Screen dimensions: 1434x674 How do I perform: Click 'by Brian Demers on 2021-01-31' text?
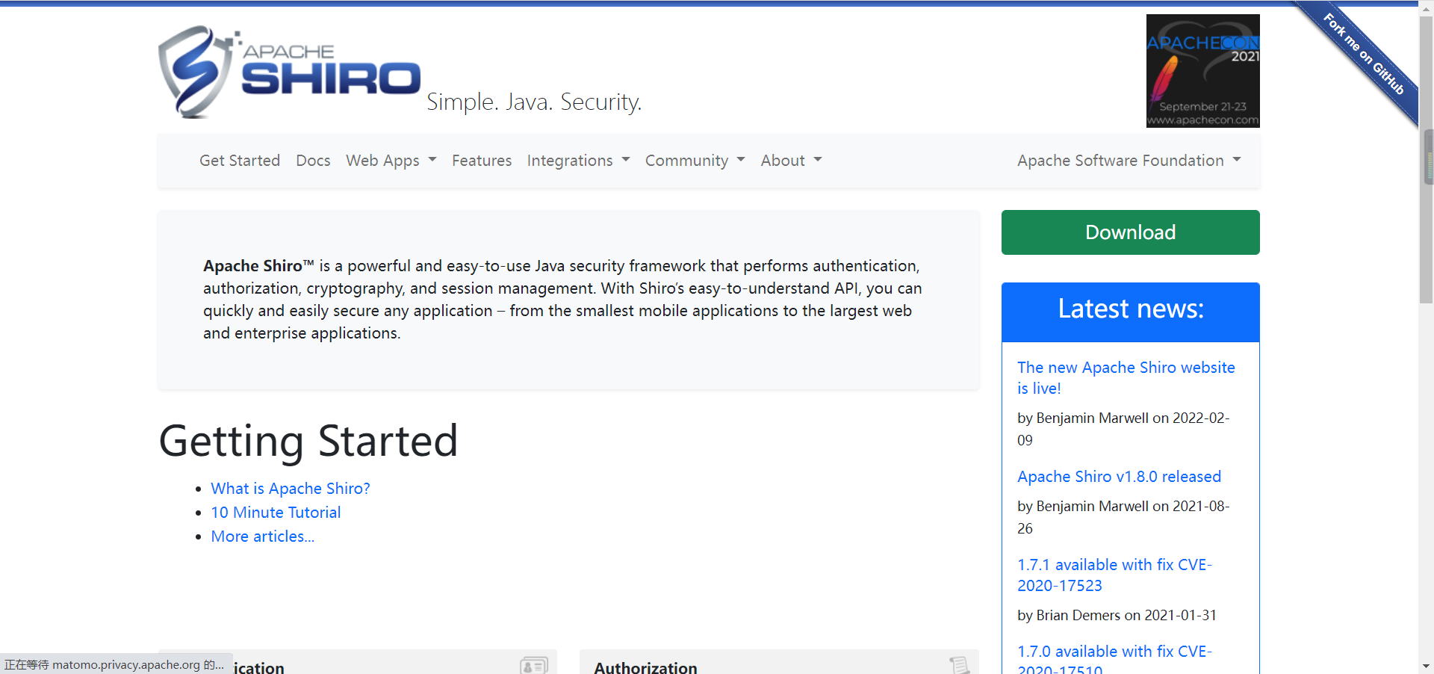click(x=1117, y=616)
